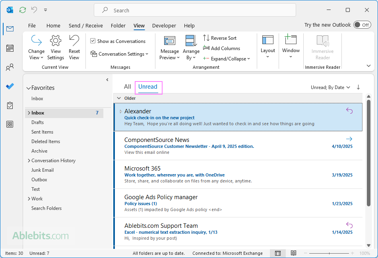
Task: Open the Unread; By Date sort dropdown
Action: coord(330,87)
